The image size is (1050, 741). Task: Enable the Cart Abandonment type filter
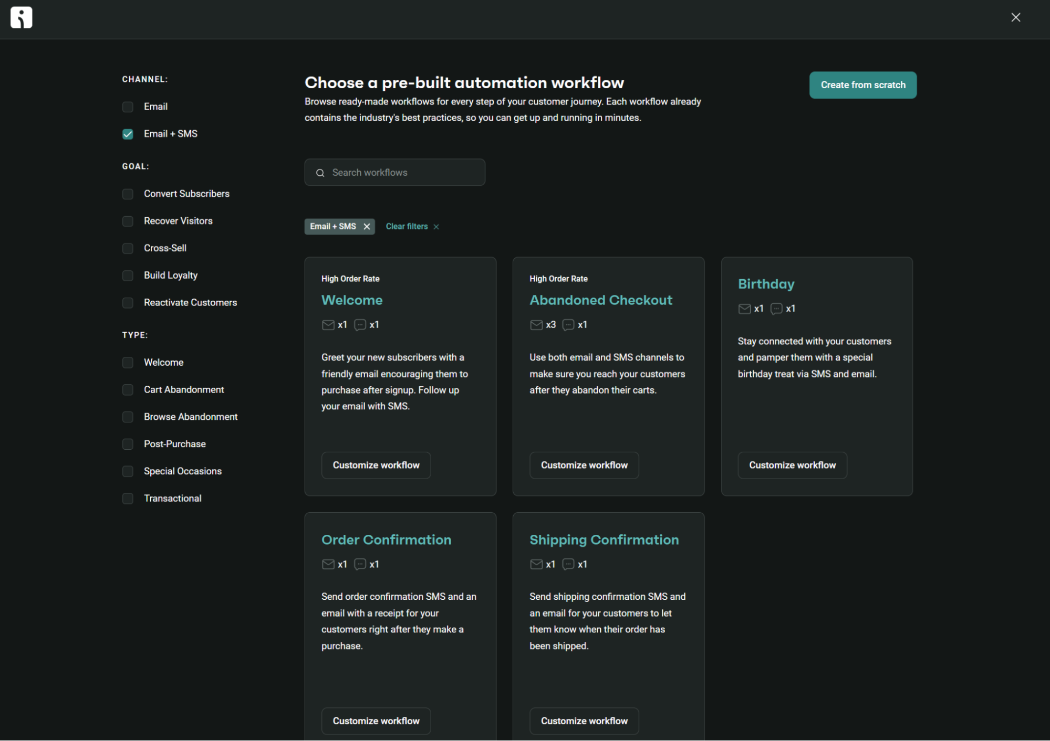click(128, 390)
